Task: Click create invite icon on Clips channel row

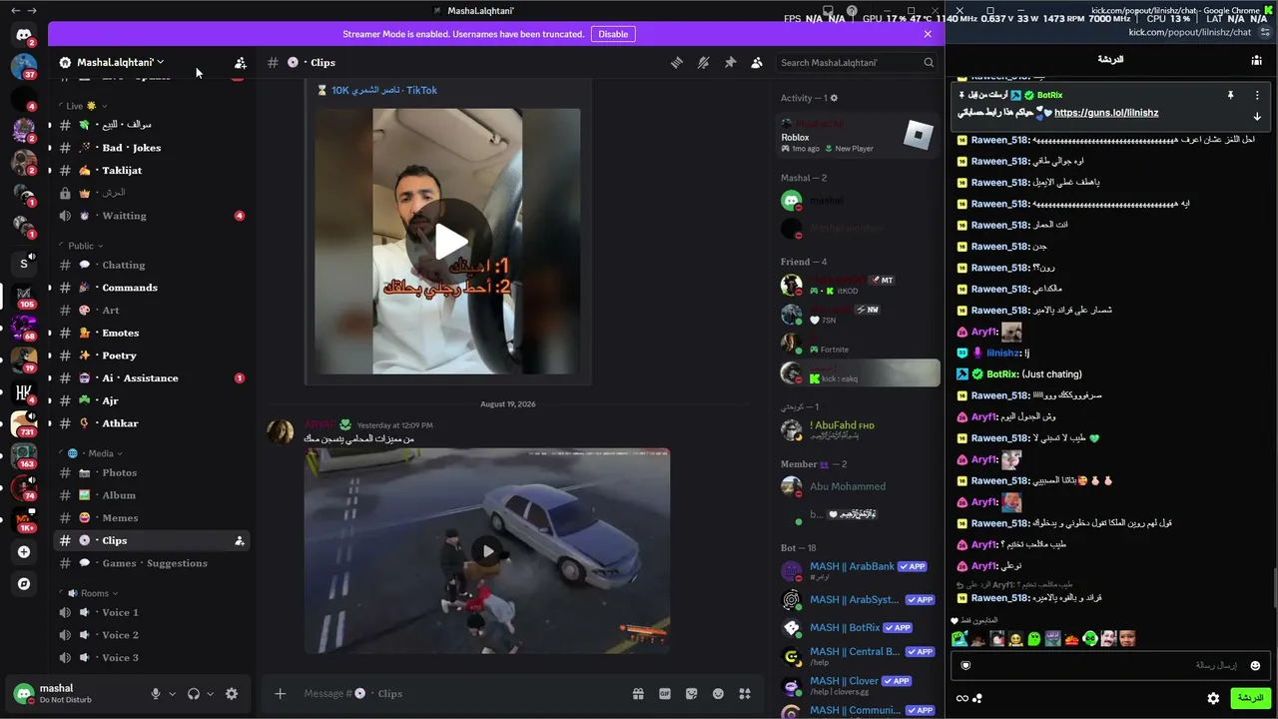Action: tap(239, 540)
